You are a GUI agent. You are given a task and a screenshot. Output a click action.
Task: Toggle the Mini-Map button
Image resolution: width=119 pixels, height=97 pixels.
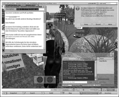pos(89,93)
